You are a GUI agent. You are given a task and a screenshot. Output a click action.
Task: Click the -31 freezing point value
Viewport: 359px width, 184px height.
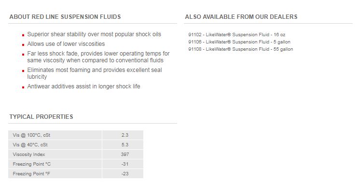125,164
